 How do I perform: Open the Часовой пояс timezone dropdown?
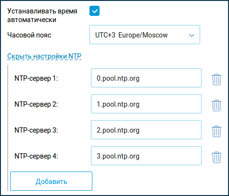(145, 35)
